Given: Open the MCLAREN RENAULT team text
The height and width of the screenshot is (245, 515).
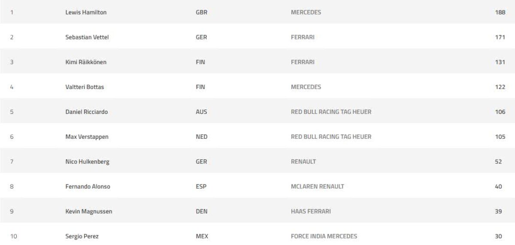Looking at the screenshot, I should pos(317,187).
